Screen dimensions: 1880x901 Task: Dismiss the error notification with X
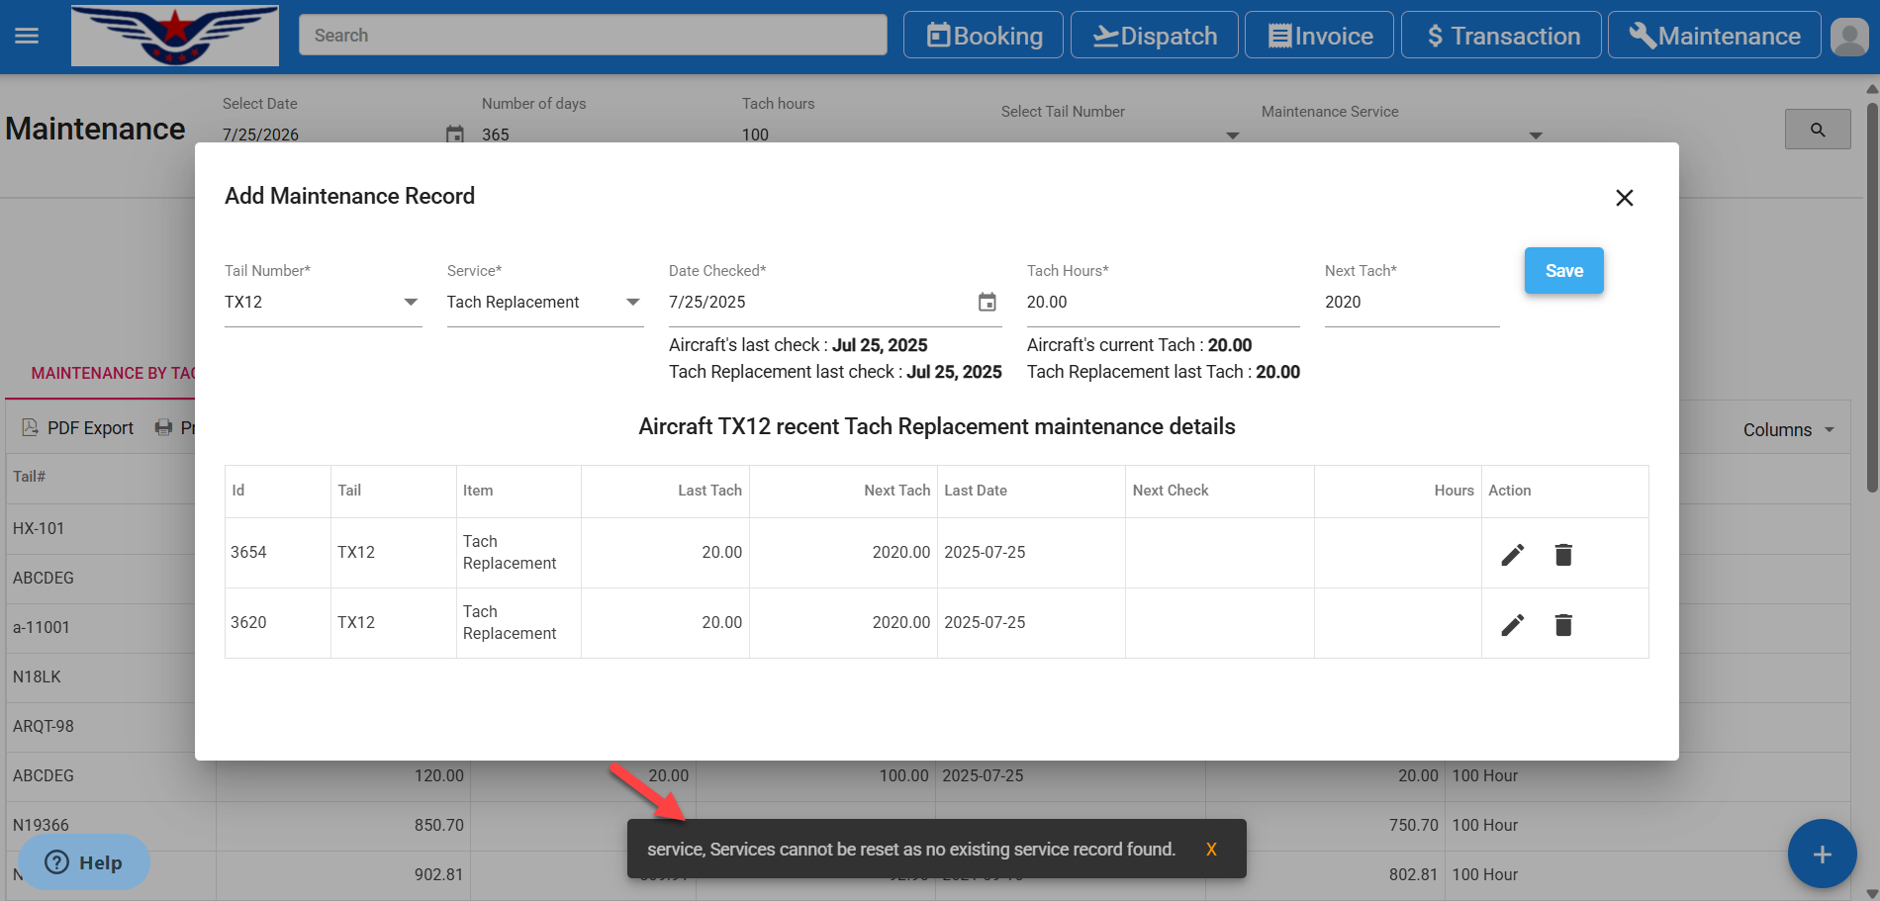(x=1210, y=850)
